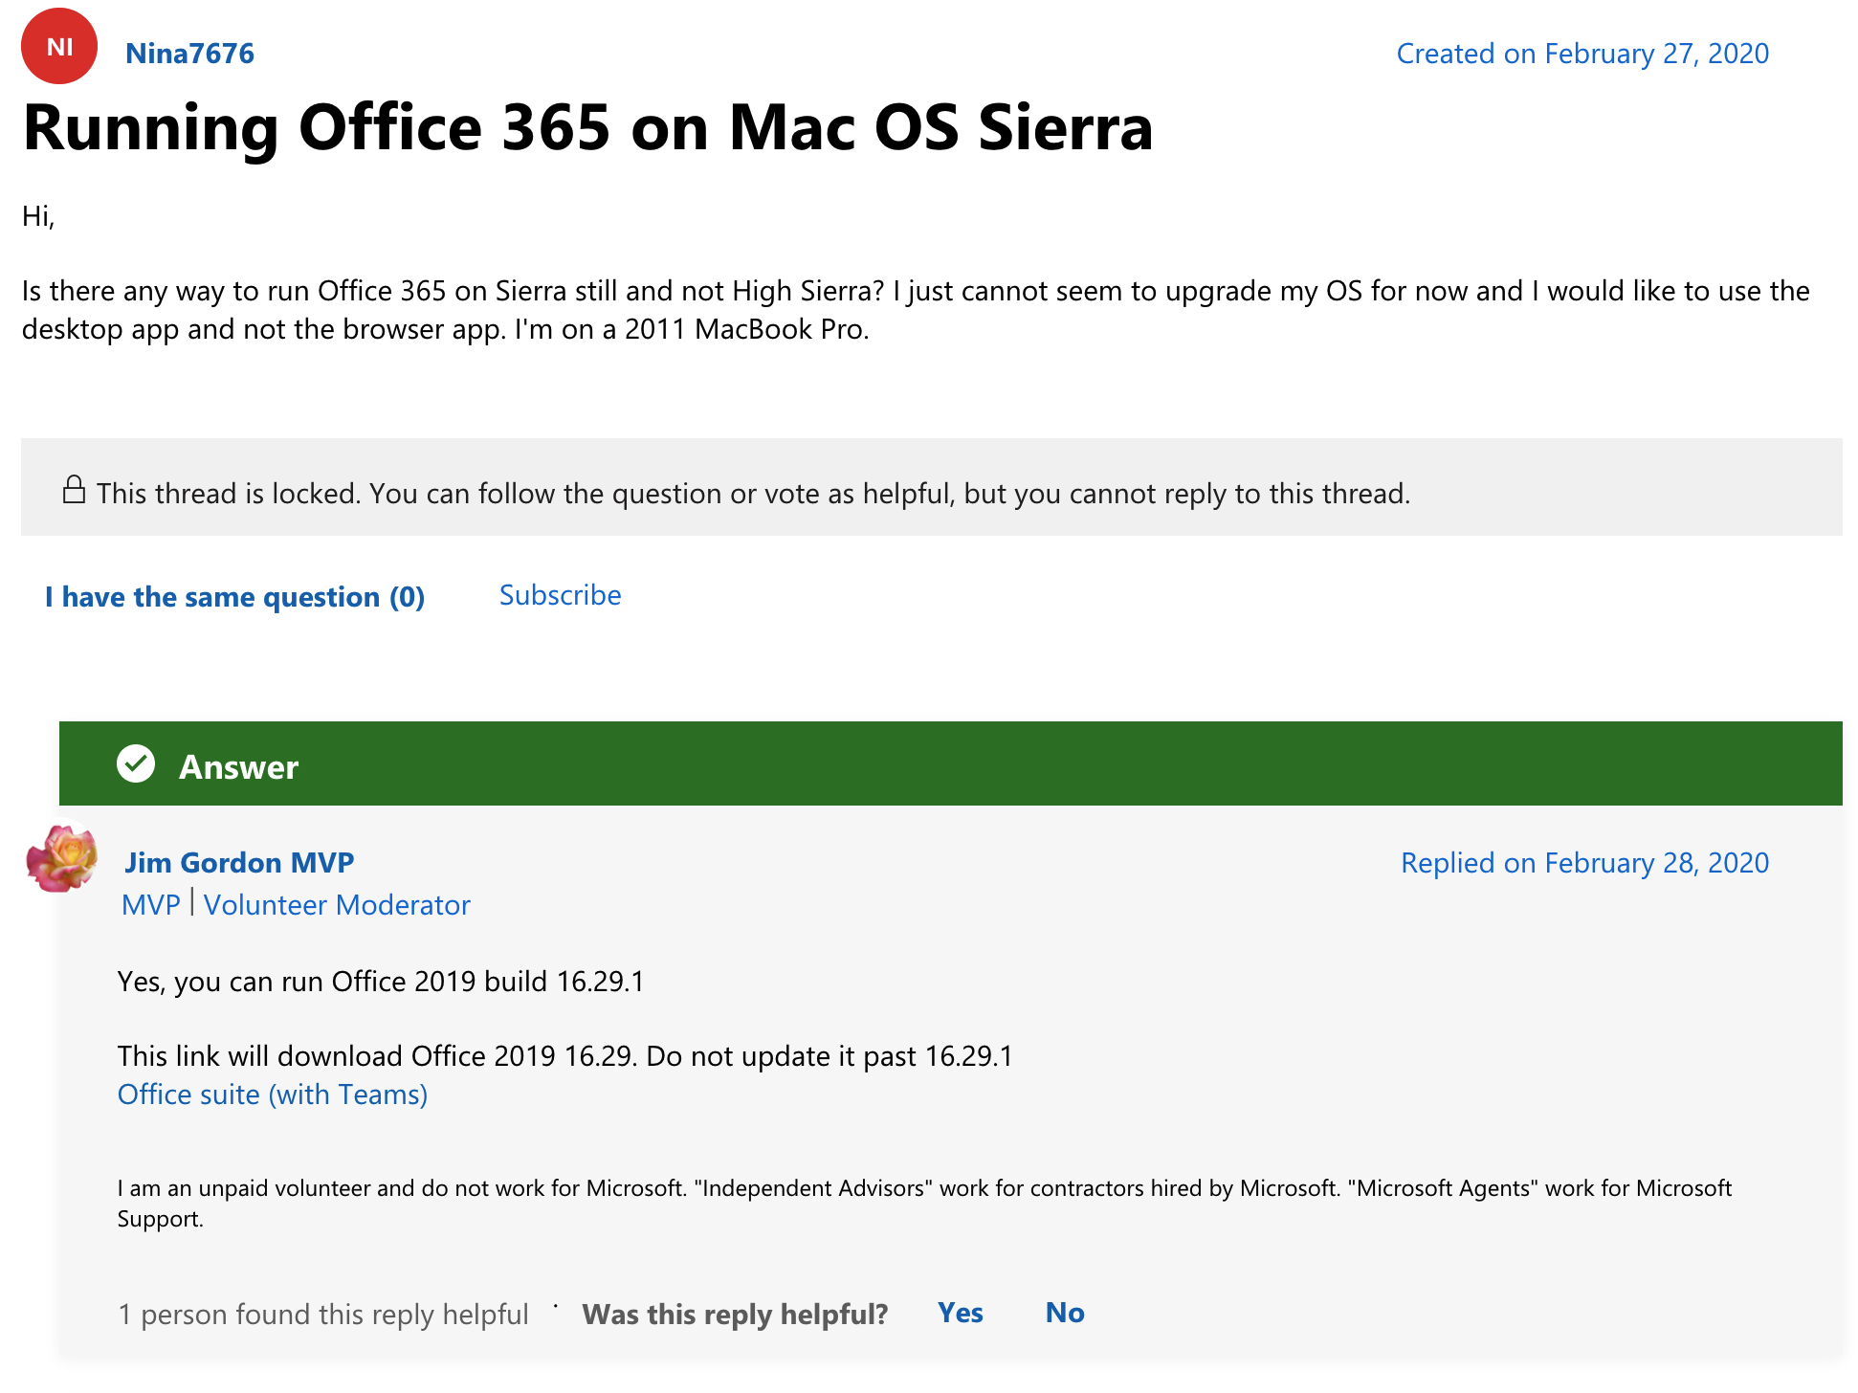Image resolution: width=1858 pixels, height=1393 pixels.
Task: Click the green Answer header label
Action: tap(239, 767)
